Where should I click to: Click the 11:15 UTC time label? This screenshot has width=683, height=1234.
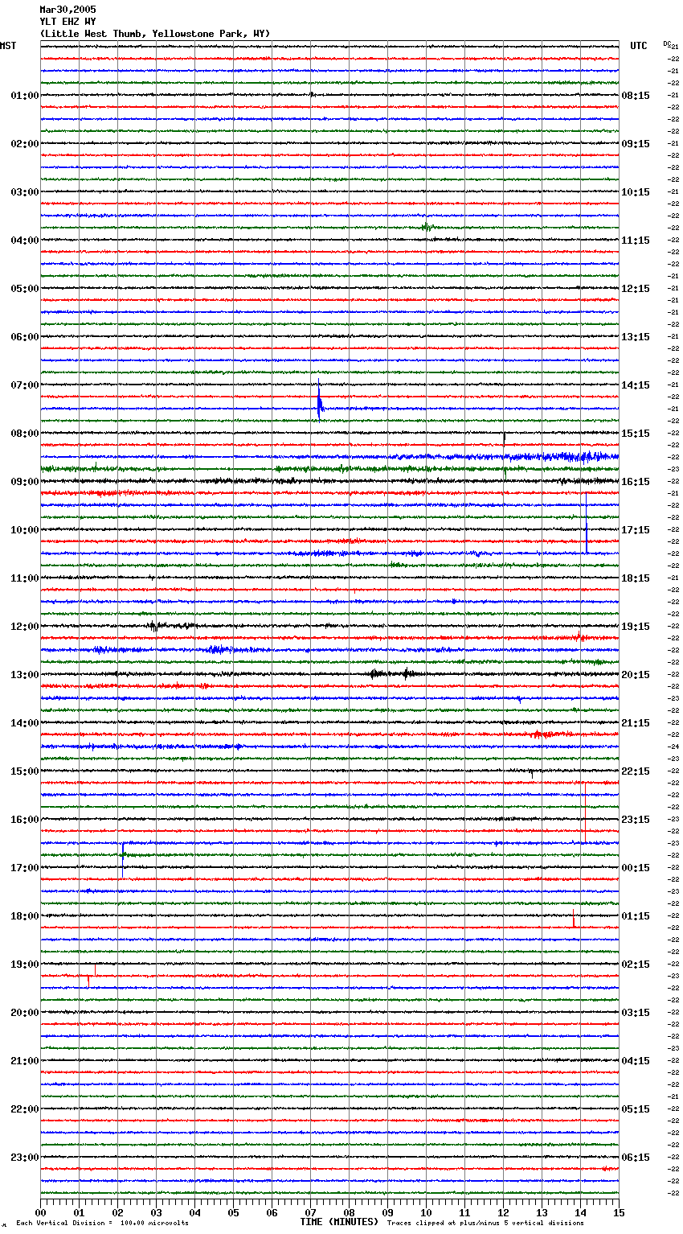tap(636, 241)
